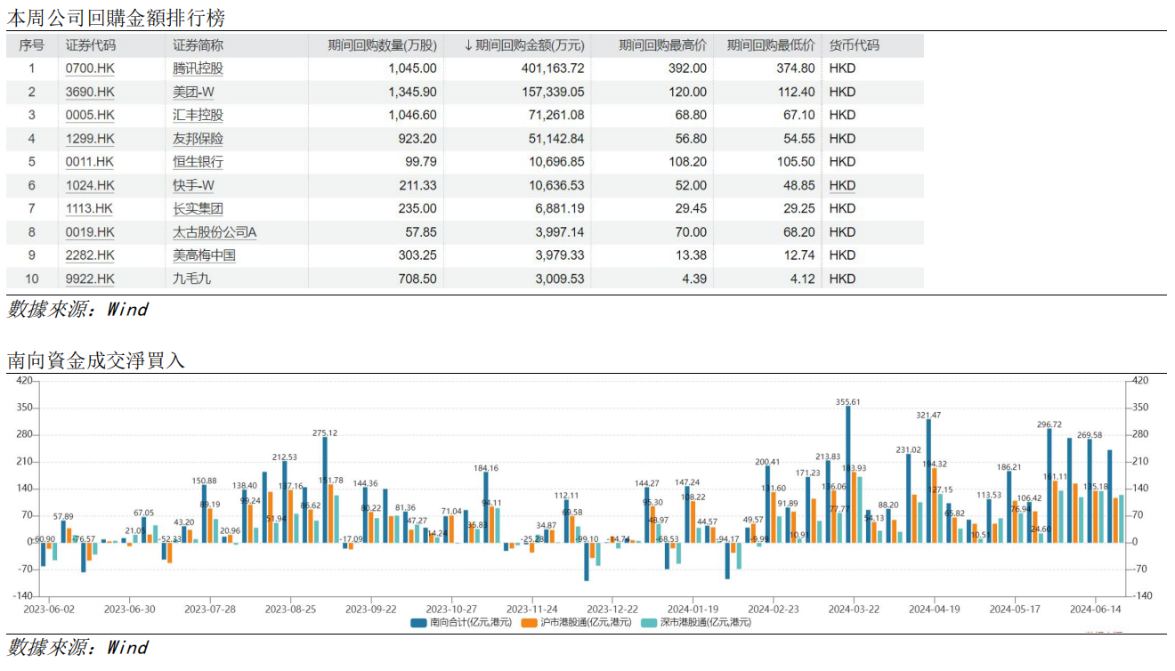
Task: Click the 1,345.90 buyback quantity value
Action: [x=412, y=92]
